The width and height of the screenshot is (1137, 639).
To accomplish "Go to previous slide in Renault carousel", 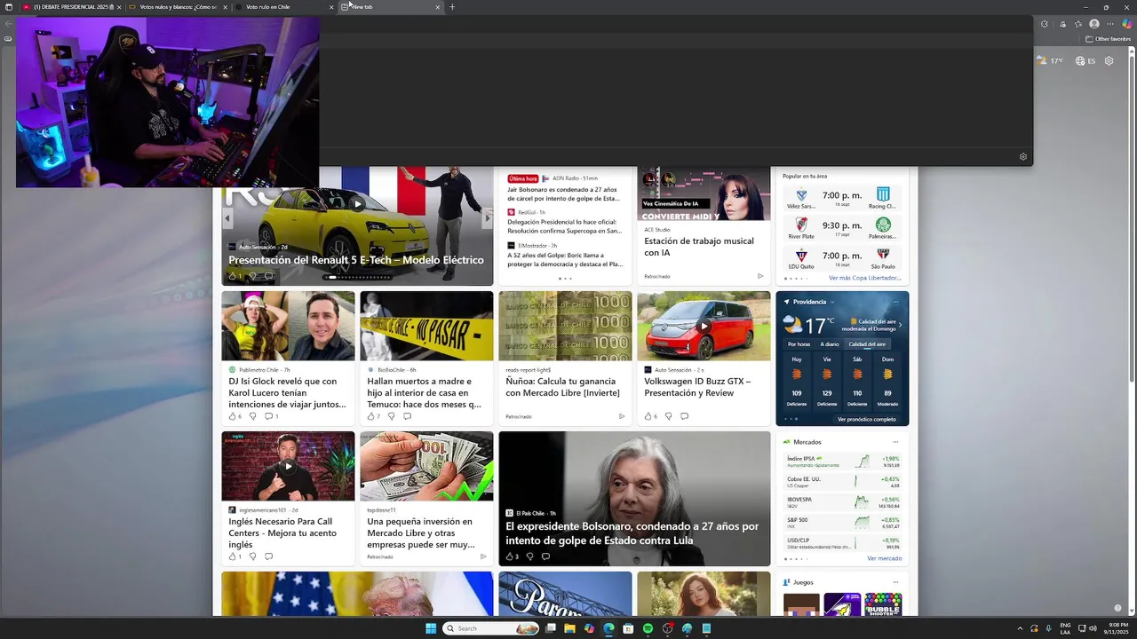I will click(227, 217).
